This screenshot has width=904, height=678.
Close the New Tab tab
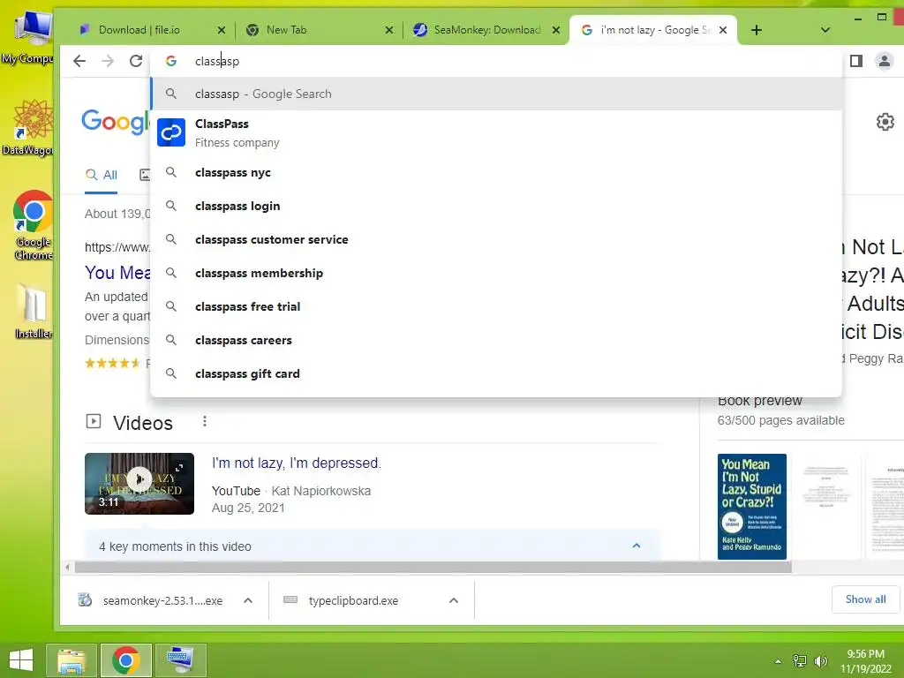tap(389, 30)
